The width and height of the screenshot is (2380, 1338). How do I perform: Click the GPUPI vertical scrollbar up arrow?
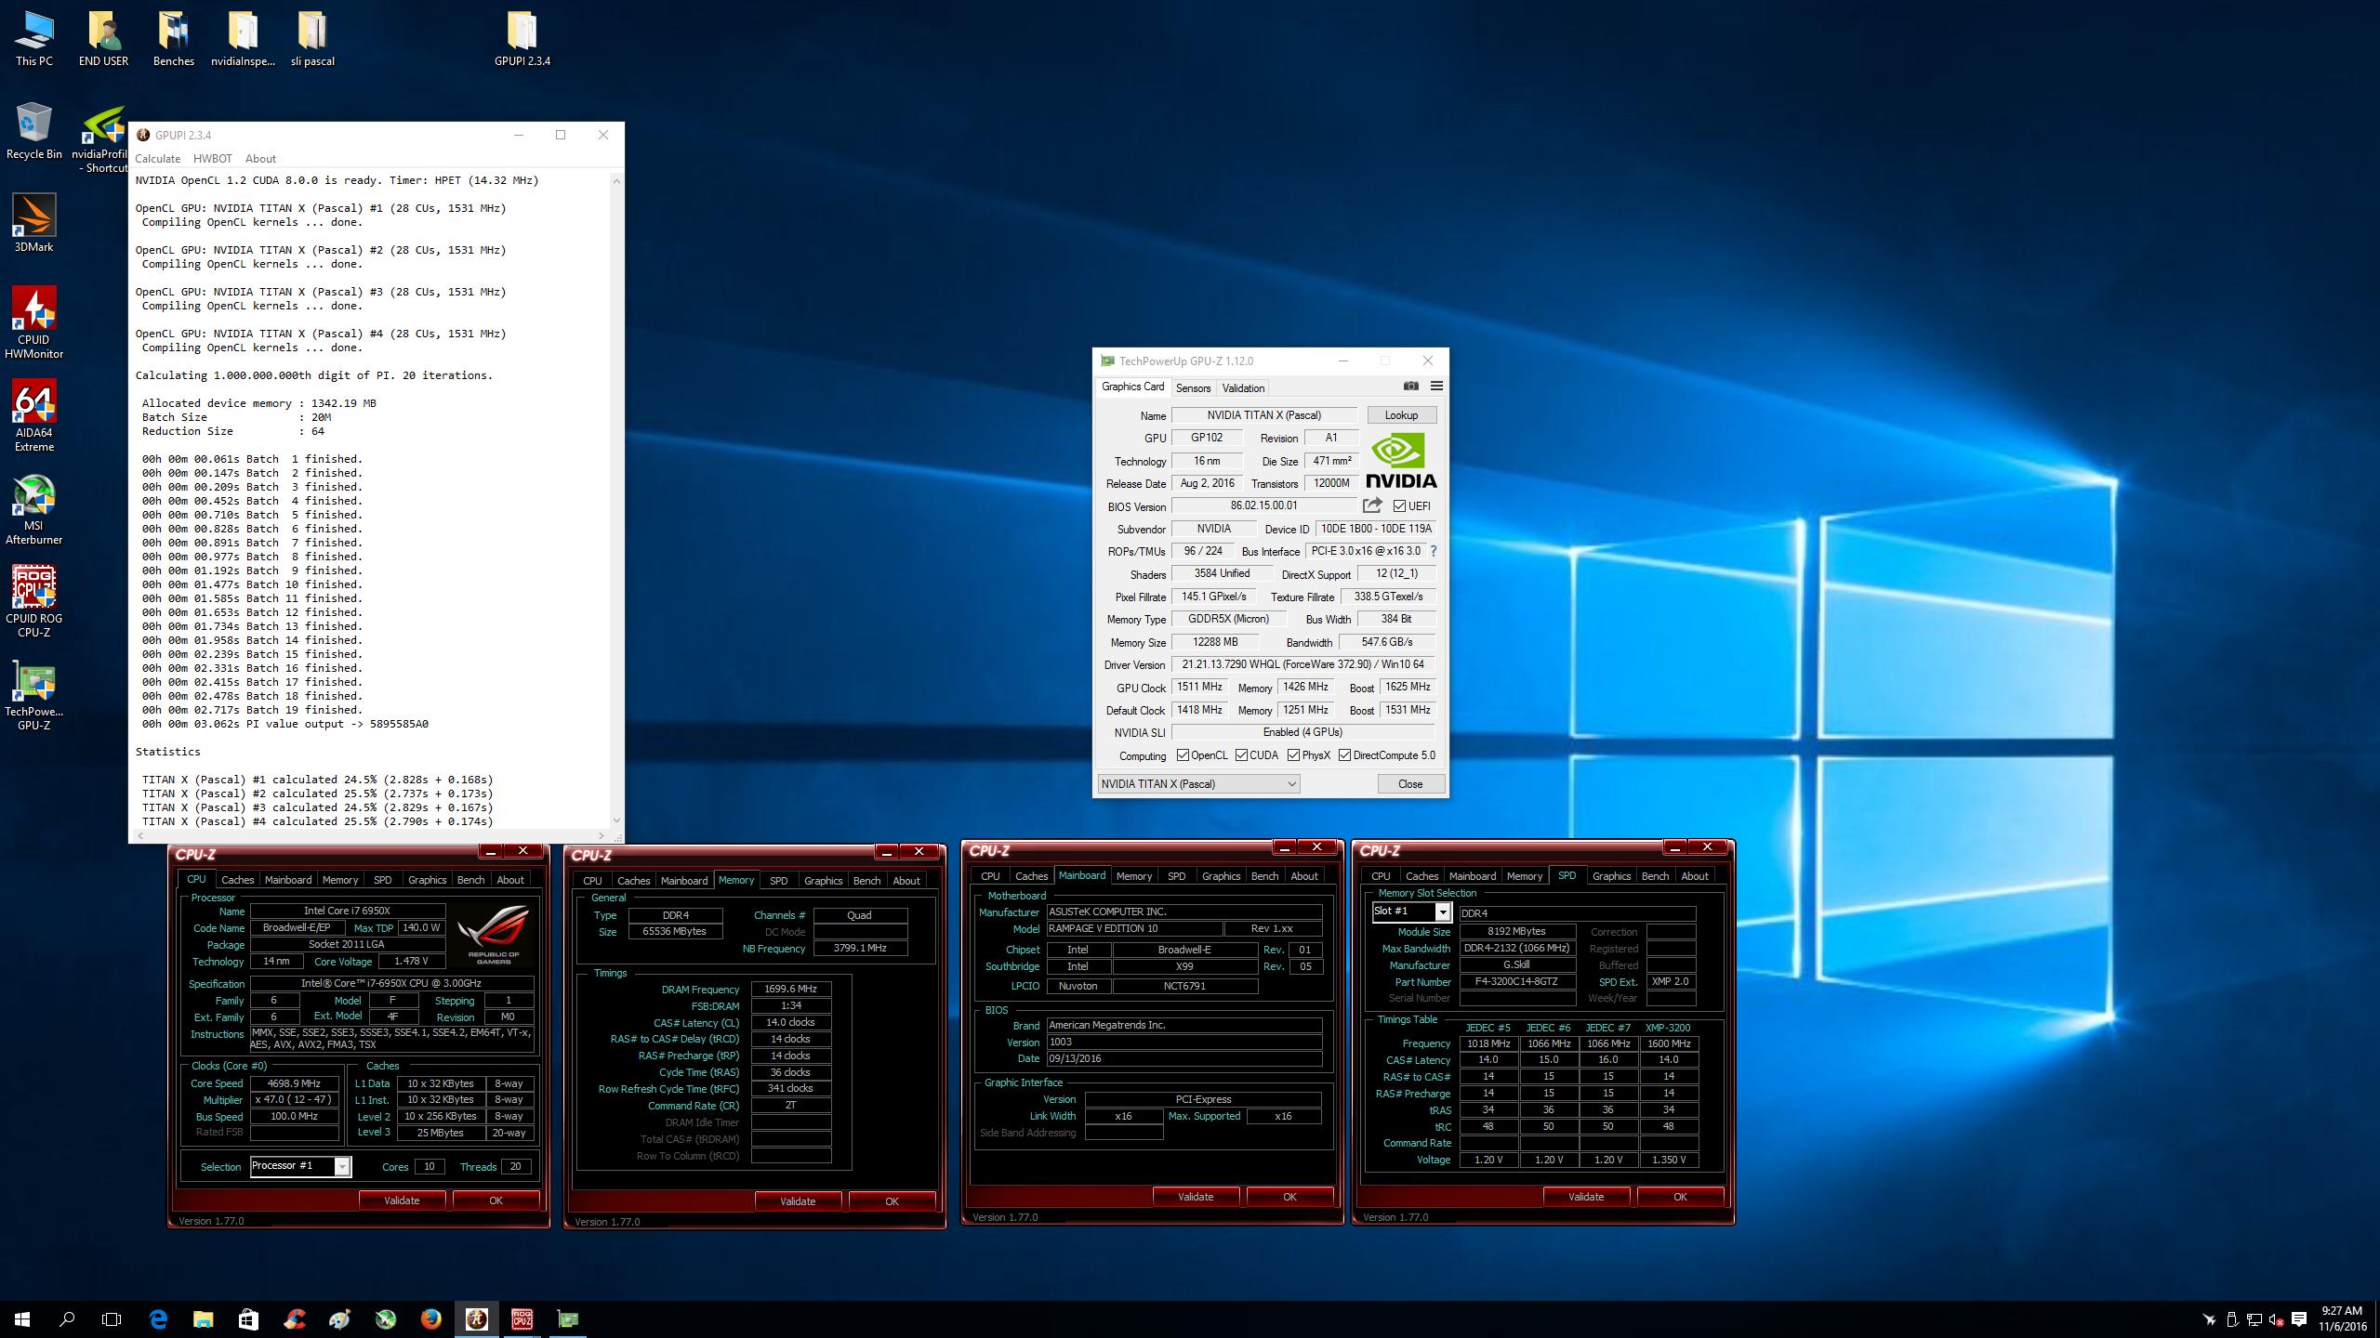tap(616, 180)
